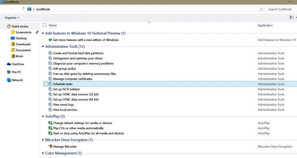Click the icon beside Set up ODBC data sources (32-bit)
The image size is (297, 158).
tap(50, 94)
